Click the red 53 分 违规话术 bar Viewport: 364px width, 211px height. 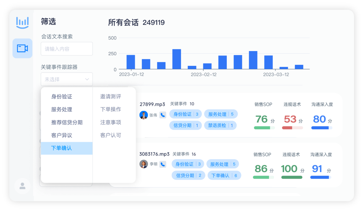pos(292,128)
